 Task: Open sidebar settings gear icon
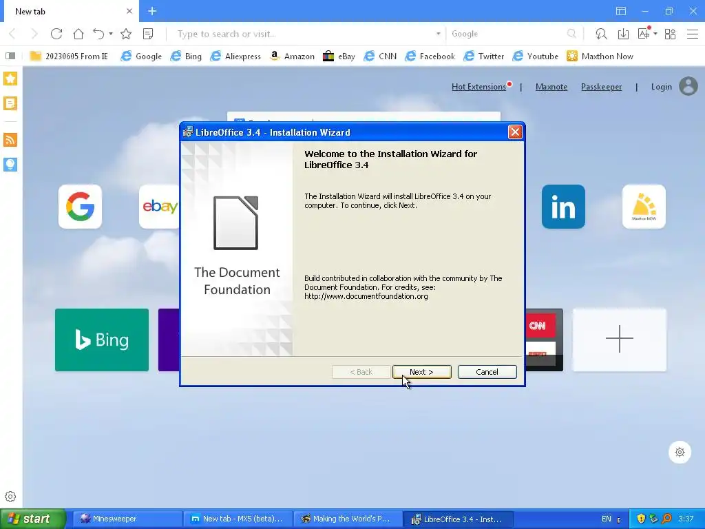click(10, 497)
